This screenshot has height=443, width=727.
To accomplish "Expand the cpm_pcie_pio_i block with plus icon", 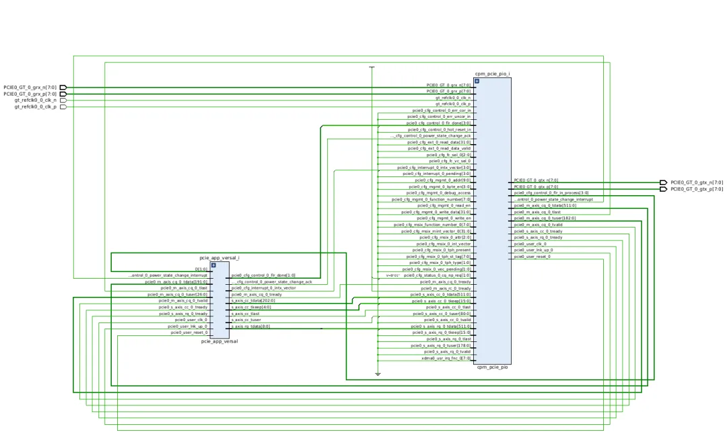I will 477,81.
